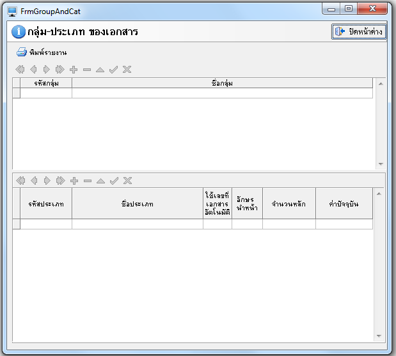This screenshot has height=356, width=396.
Task: Close the FrmGroupAndCat window with red X
Action: pos(372,9)
